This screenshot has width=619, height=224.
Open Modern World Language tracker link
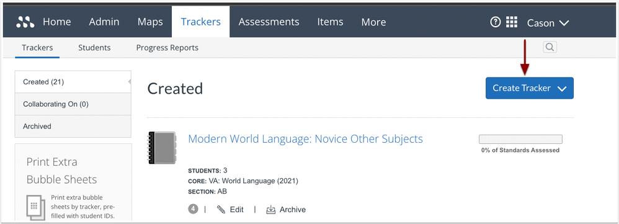(306, 138)
